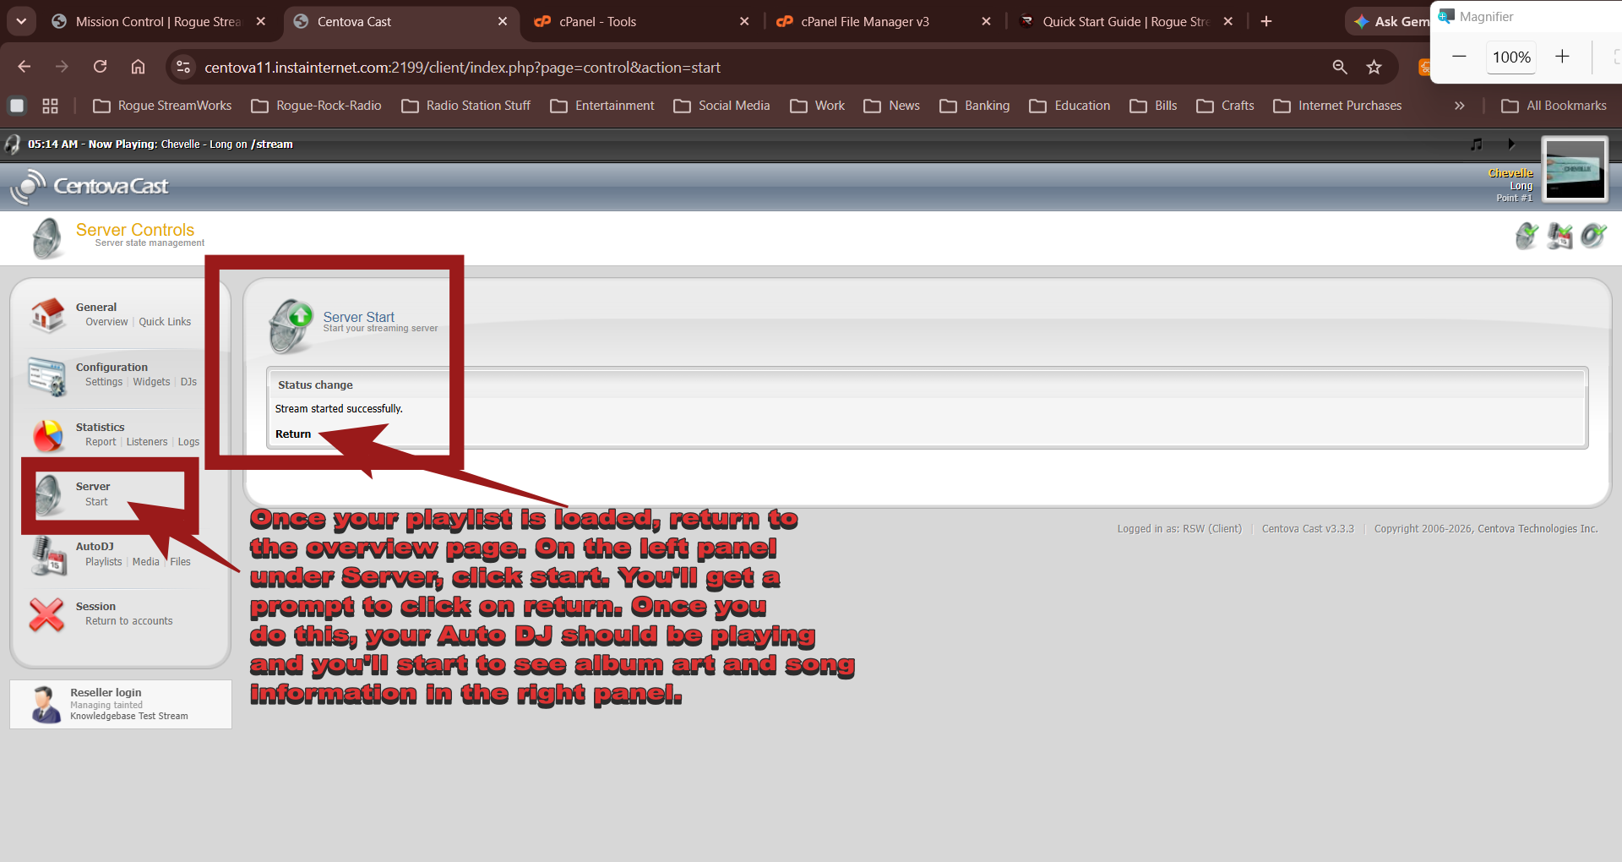This screenshot has width=1622, height=862.
Task: Click the Reseller login person icon
Action: tap(45, 704)
